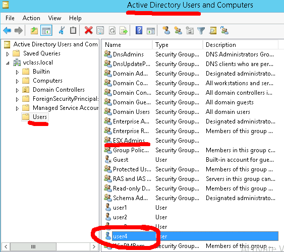This screenshot has height=252, width=284.
Task: Select user2 in the list
Action: point(120,217)
